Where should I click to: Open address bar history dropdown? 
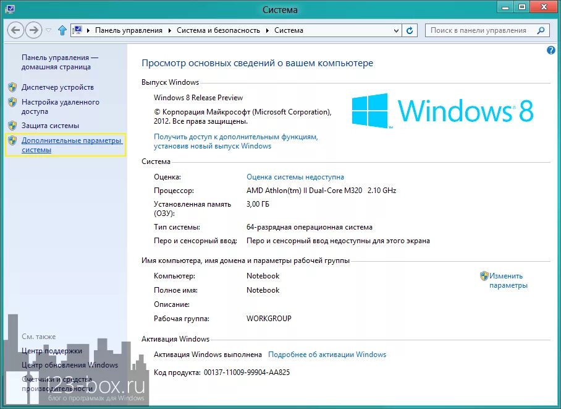tap(396, 30)
